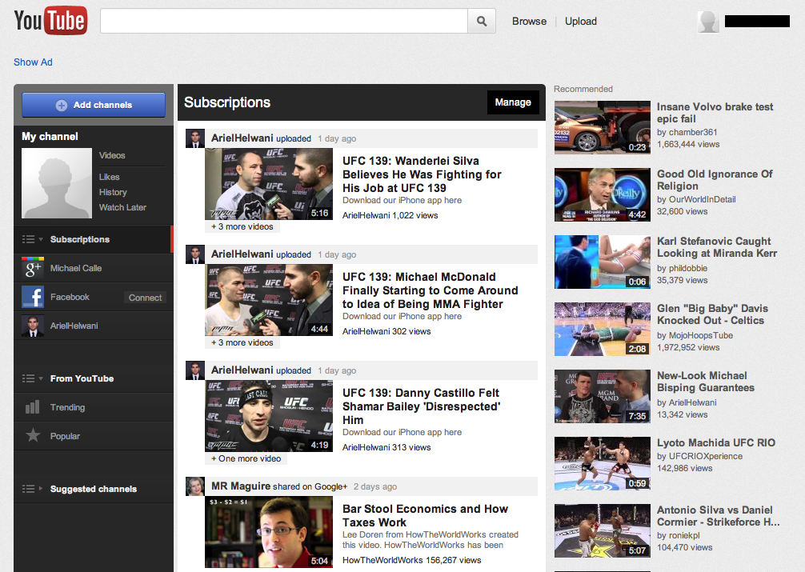The width and height of the screenshot is (805, 572).
Task: Click the Trending bar chart icon
Action: [x=32, y=407]
